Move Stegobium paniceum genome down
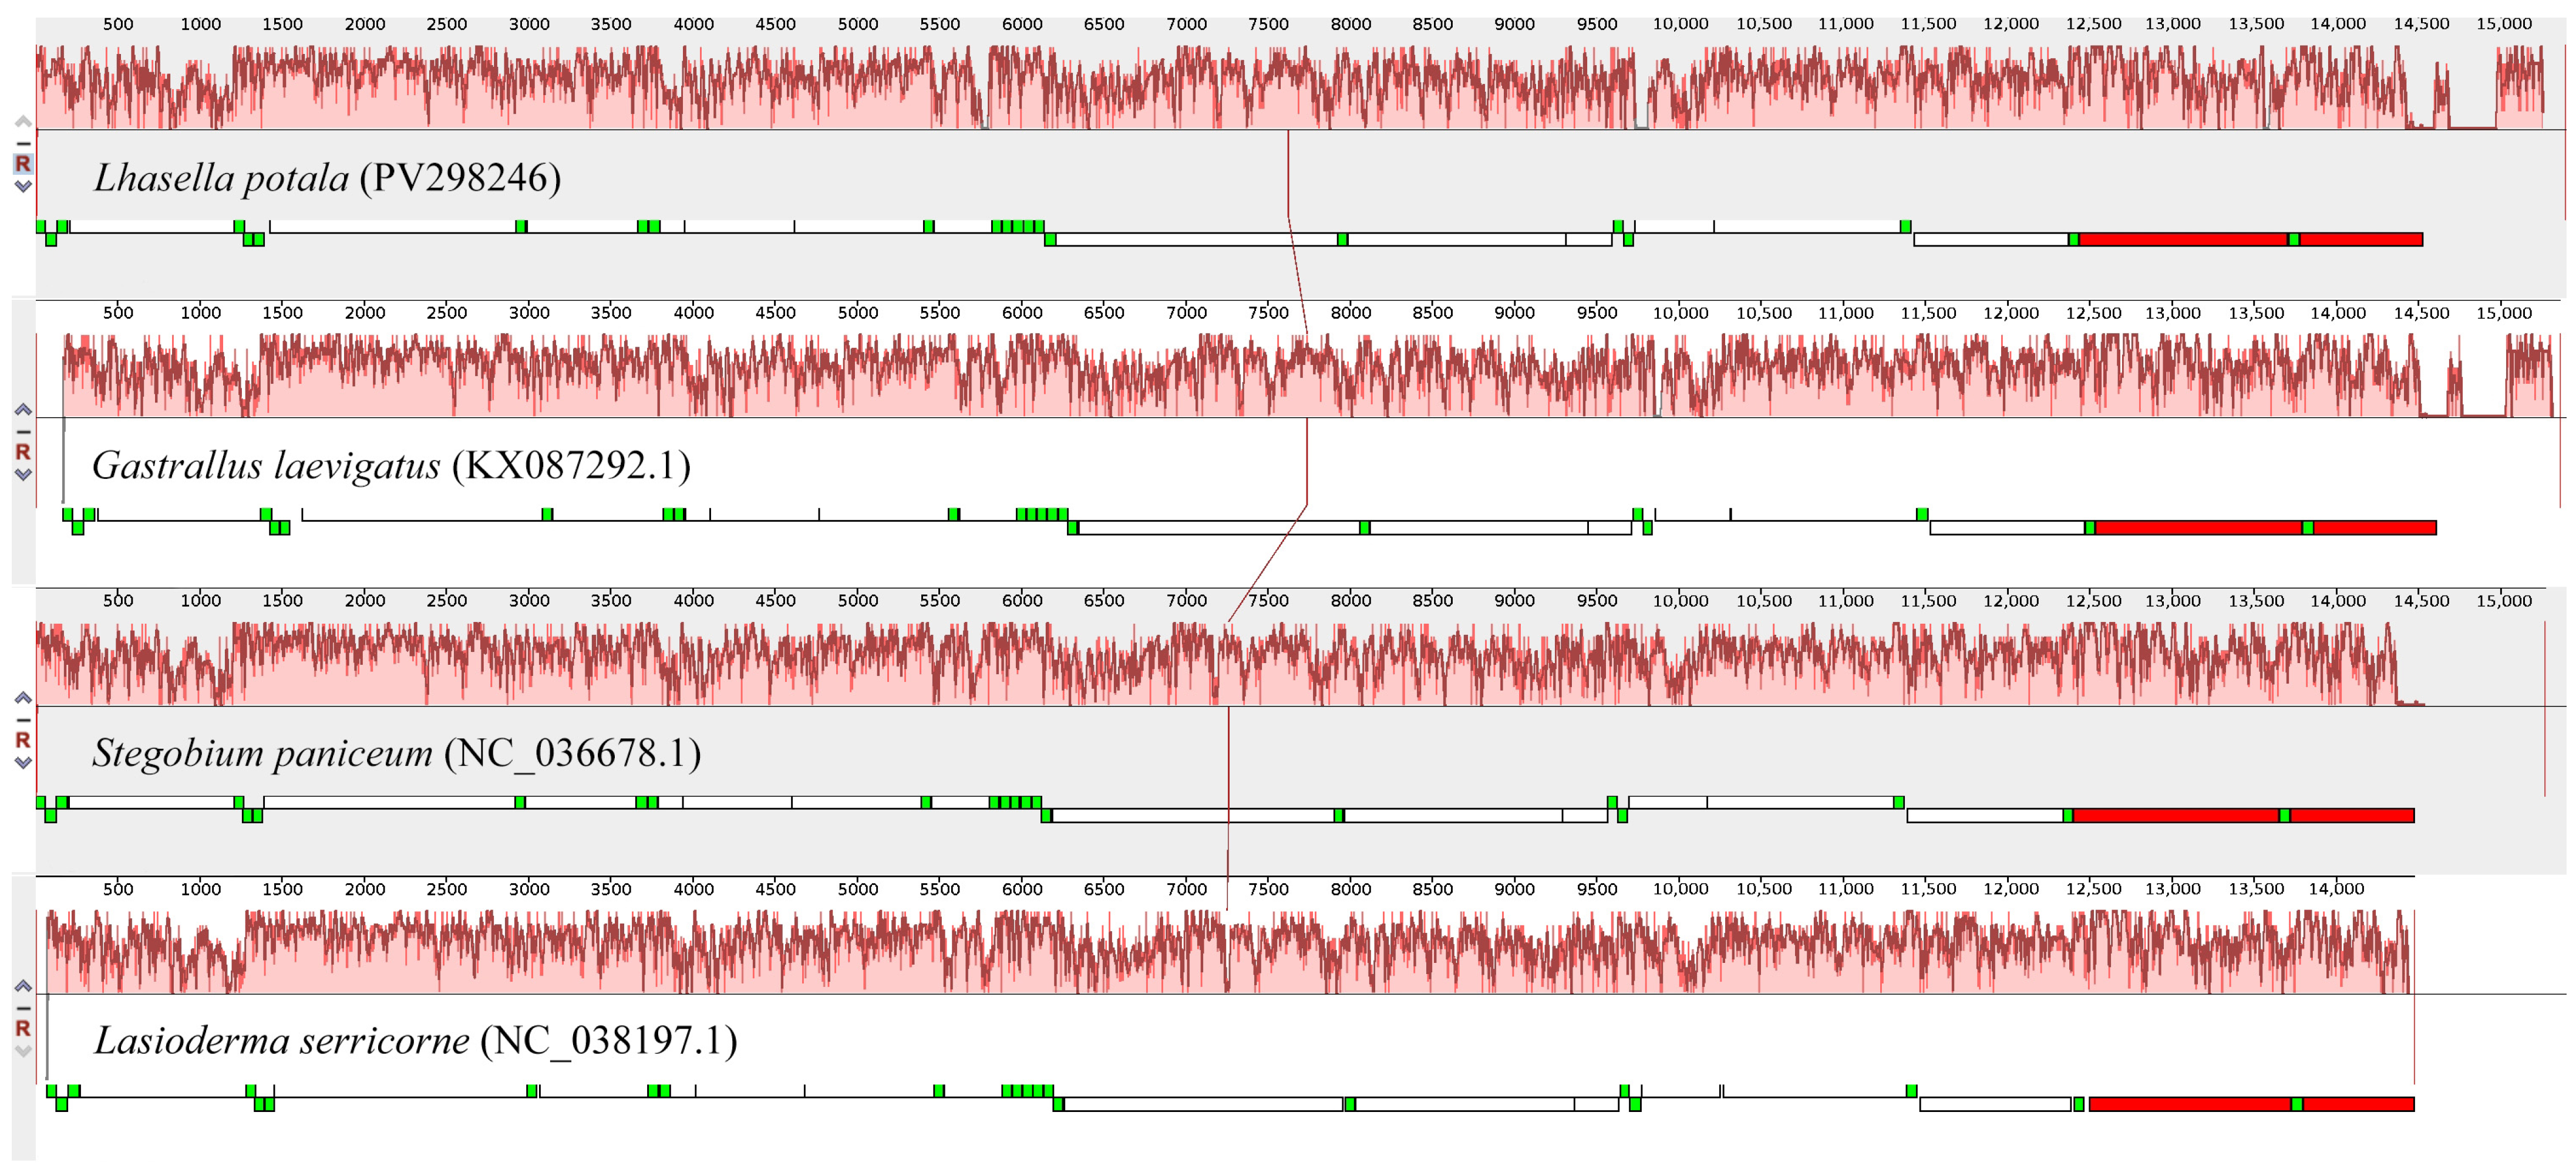 coord(23,762)
